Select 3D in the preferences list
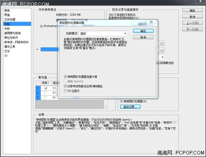The image size is (206, 157). click(x=17, y=56)
